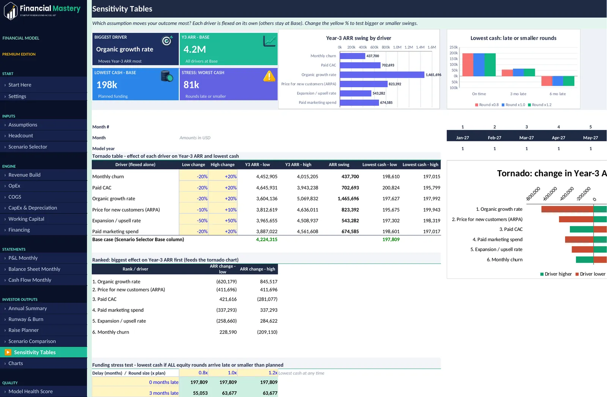Open Working Capital sheet
Viewport: 607px width, 397px height.
(x=44, y=219)
